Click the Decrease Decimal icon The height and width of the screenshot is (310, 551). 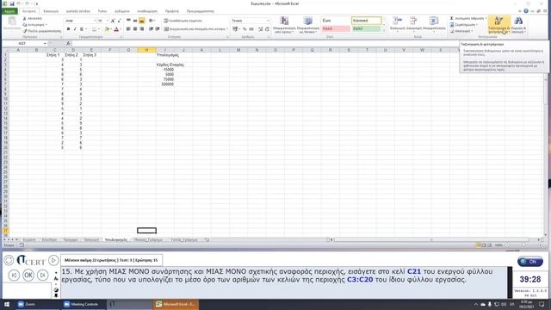(x=267, y=28)
